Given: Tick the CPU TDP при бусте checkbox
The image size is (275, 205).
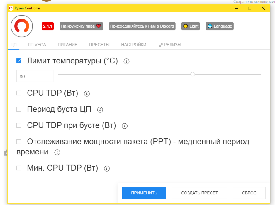Looking at the screenshot, I should (x=19, y=125).
